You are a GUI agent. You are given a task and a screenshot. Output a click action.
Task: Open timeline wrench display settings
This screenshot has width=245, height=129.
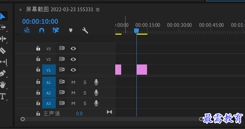tap(85, 31)
